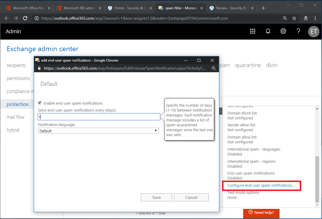The width and height of the screenshot is (322, 219).
Task: Reload the page with the refresh icon
Action: (25, 18)
